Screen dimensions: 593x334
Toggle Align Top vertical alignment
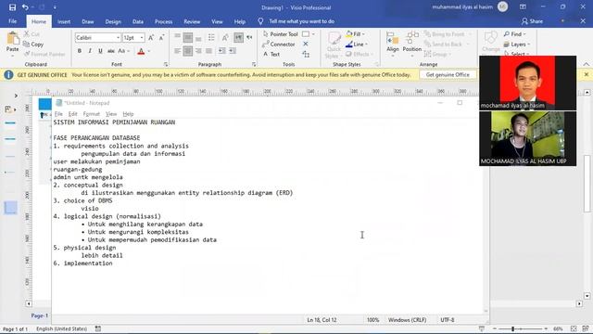177,37
